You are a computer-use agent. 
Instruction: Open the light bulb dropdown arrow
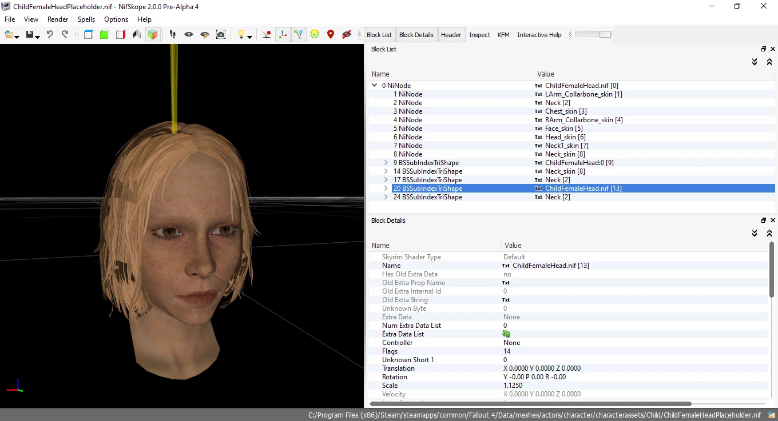pos(250,37)
